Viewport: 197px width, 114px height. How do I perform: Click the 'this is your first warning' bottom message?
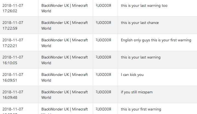click(141, 109)
